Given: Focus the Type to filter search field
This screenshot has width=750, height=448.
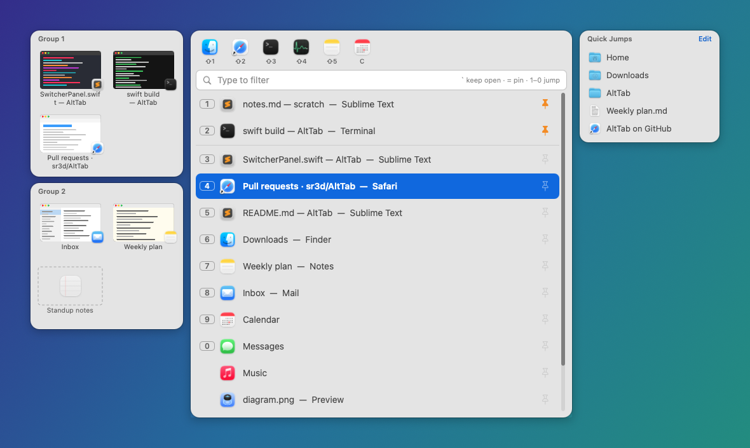Looking at the screenshot, I should [381, 80].
